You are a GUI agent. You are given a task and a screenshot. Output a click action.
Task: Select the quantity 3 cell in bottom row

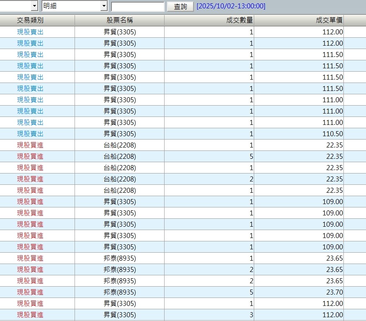pos(251,315)
